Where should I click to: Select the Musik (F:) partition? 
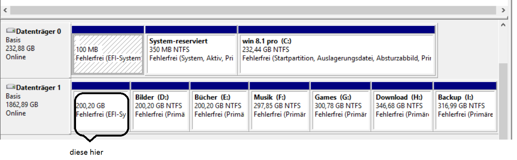[279, 107]
